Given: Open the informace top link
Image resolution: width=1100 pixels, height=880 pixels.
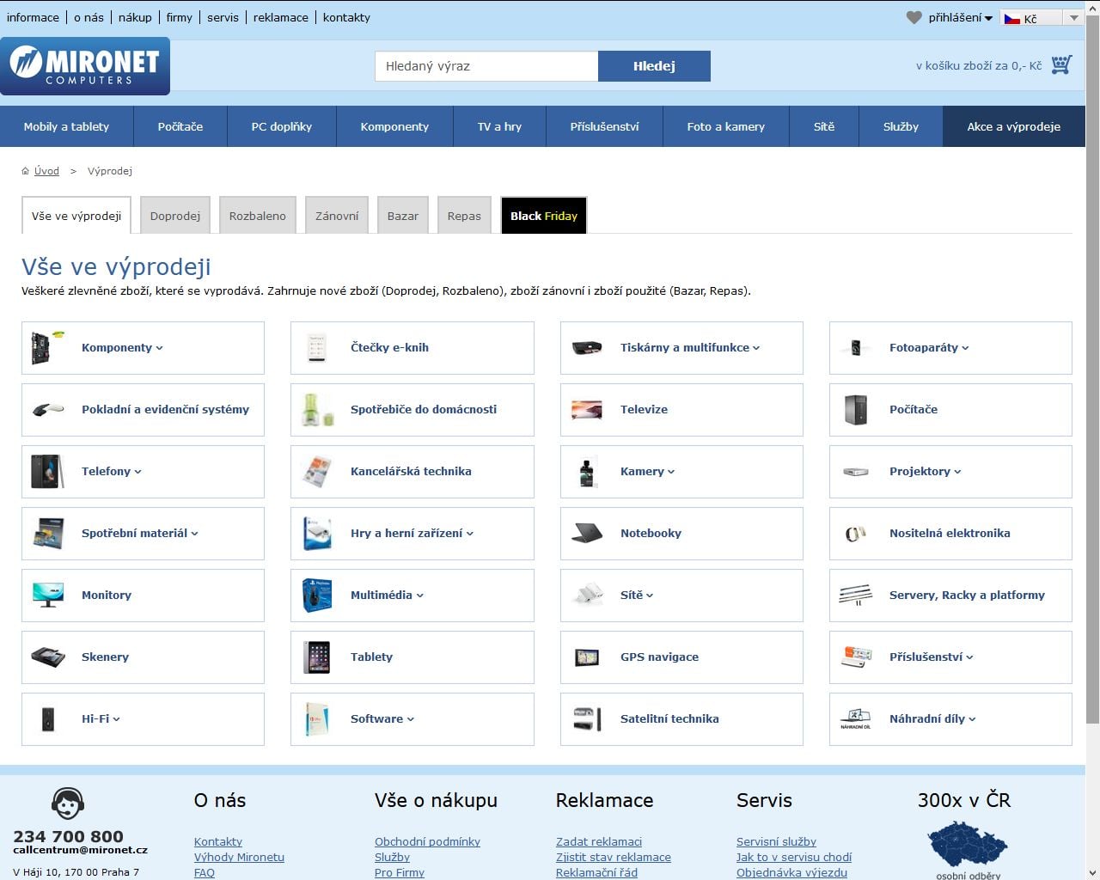Looking at the screenshot, I should [33, 17].
